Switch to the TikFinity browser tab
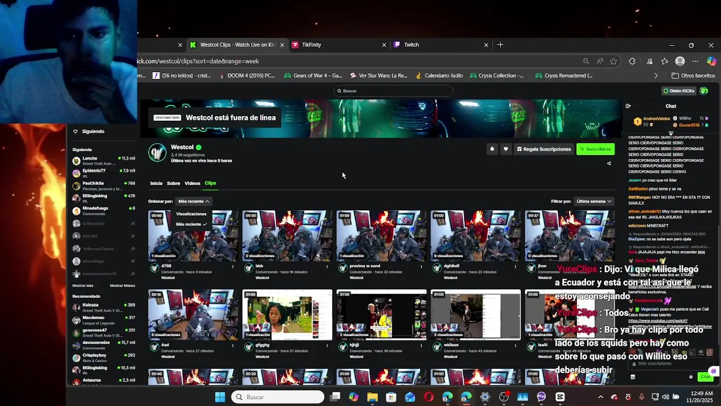The width and height of the screenshot is (721, 406). [x=339, y=45]
